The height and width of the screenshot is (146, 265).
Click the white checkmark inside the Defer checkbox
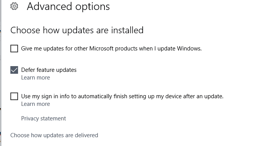tap(14, 70)
